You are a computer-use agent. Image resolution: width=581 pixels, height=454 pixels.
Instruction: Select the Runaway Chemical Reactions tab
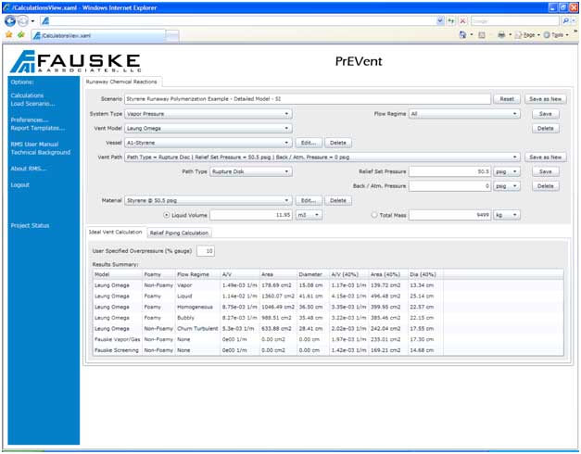[x=121, y=82]
